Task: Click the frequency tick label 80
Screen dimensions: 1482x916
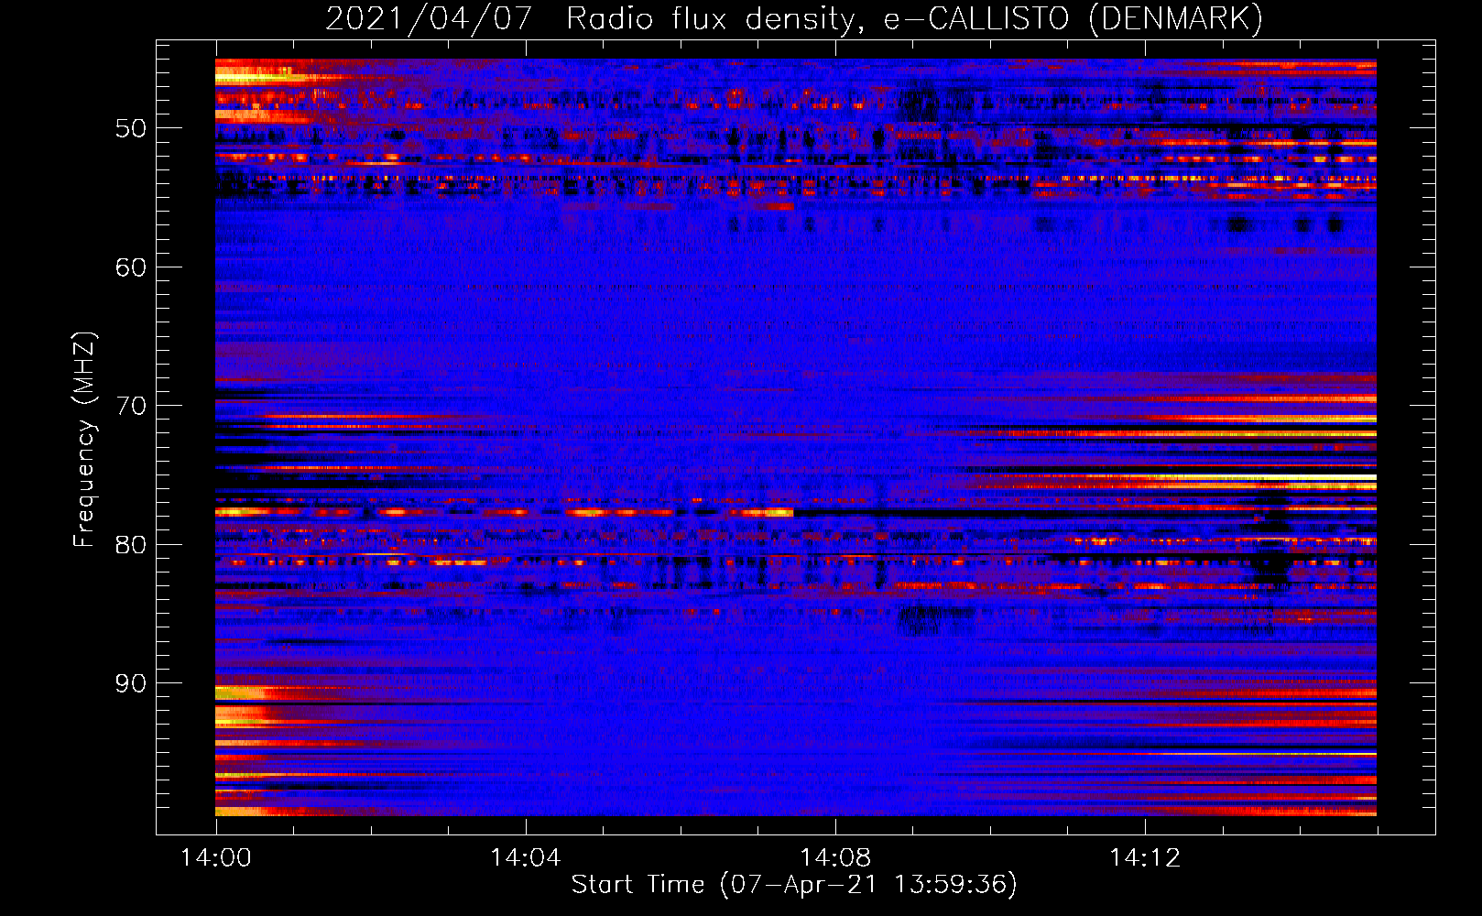Action: [x=131, y=545]
